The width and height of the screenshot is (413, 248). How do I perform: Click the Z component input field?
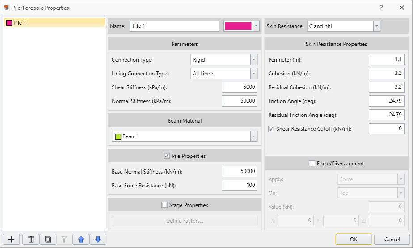(386, 221)
